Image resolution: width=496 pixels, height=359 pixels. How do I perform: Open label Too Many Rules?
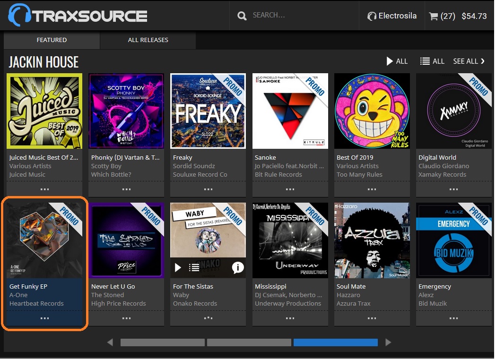359,174
